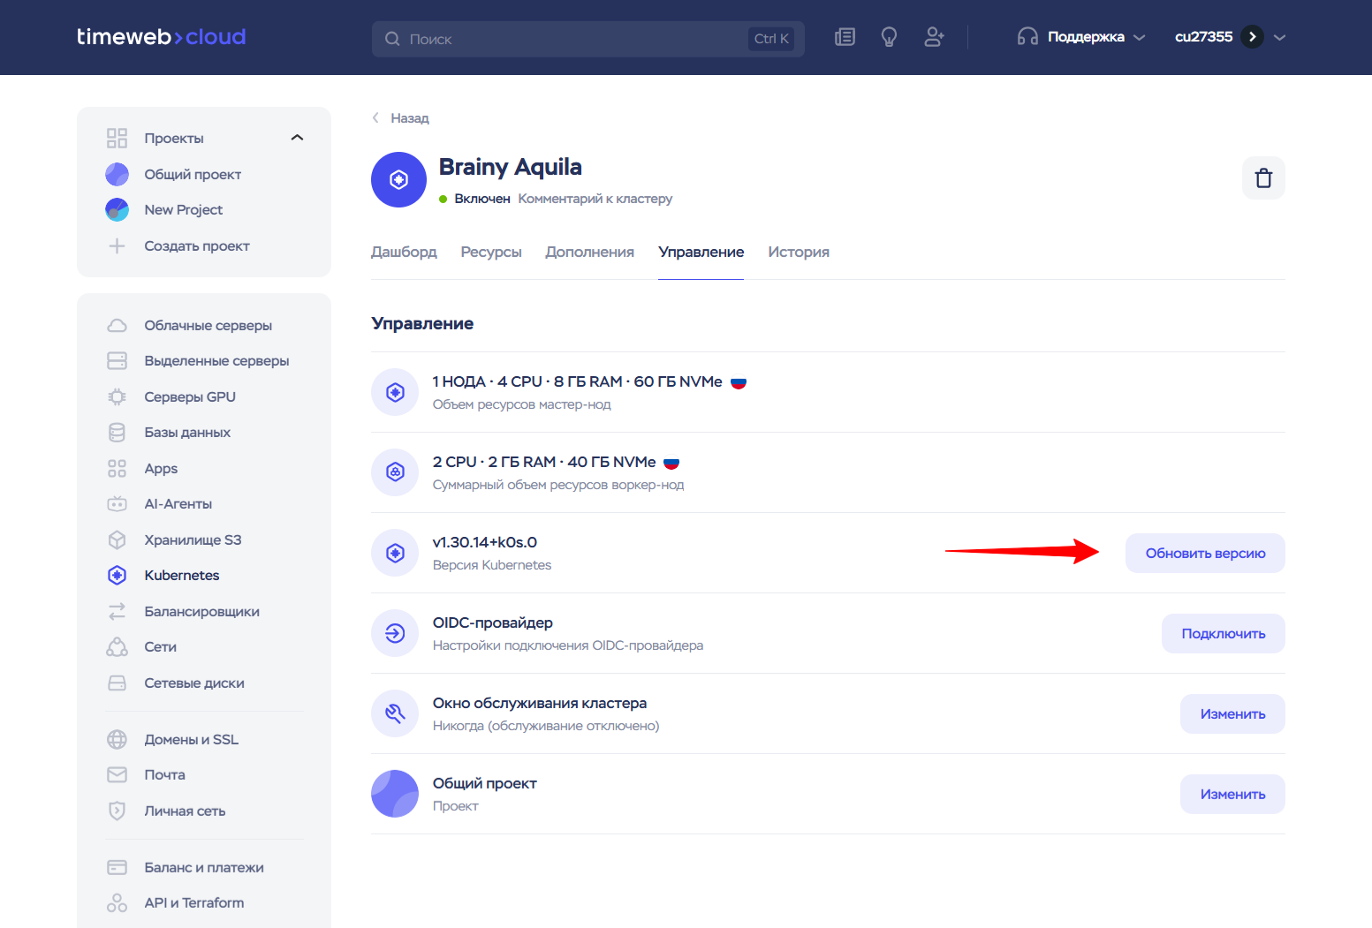The image size is (1372, 928).
Task: Click Комментарий к кластеру link
Action: (x=595, y=199)
